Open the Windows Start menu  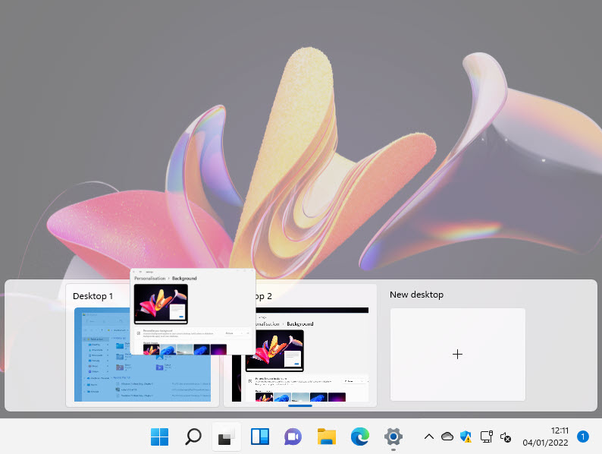pos(160,437)
